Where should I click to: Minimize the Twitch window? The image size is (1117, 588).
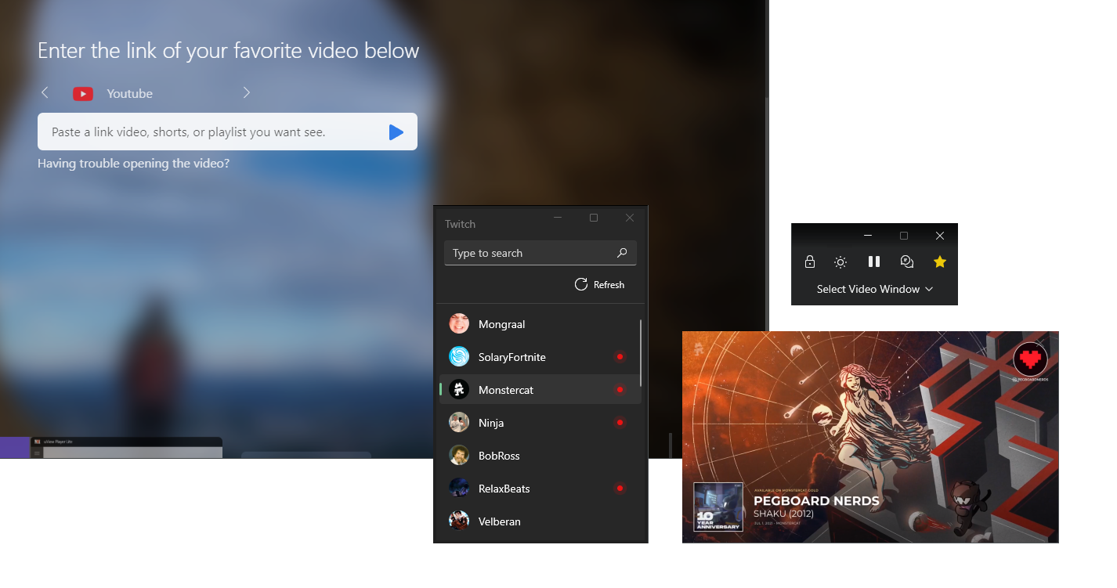point(558,218)
